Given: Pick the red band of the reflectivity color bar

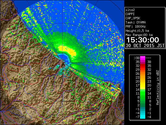Looking at the screenshot, I should 143,66.
